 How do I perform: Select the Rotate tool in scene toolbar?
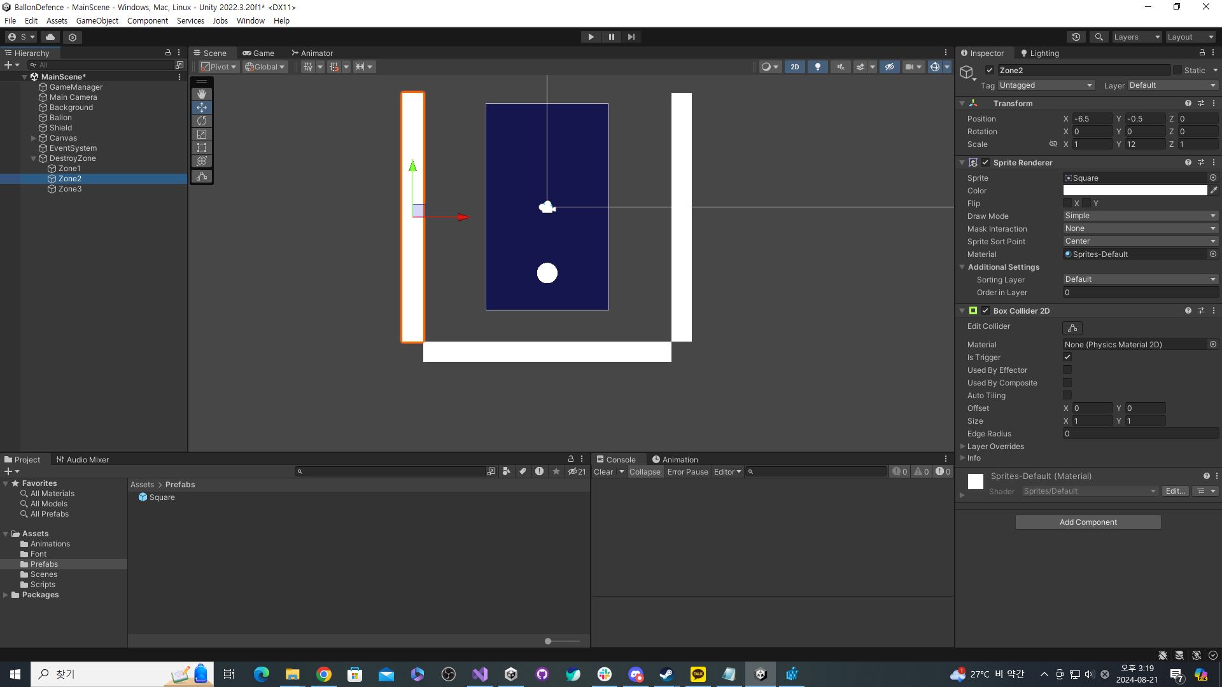pos(202,121)
